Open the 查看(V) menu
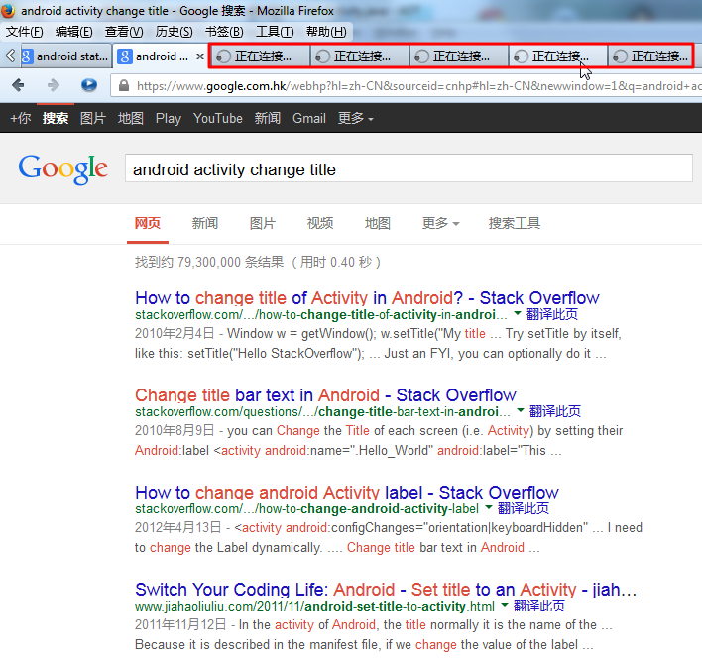 (x=124, y=32)
